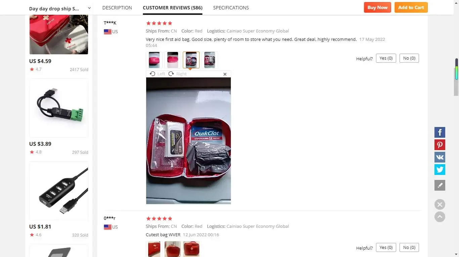Image resolution: width=459 pixels, height=257 pixels.
Task: Open the SPECIFICATIONS tab
Action: pyautogui.click(x=231, y=8)
